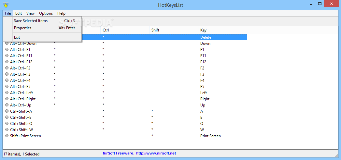Select the Alt+Ctrl+Left hotkey name
Image resolution: width=341 pixels, height=160 pixels.
point(21,93)
